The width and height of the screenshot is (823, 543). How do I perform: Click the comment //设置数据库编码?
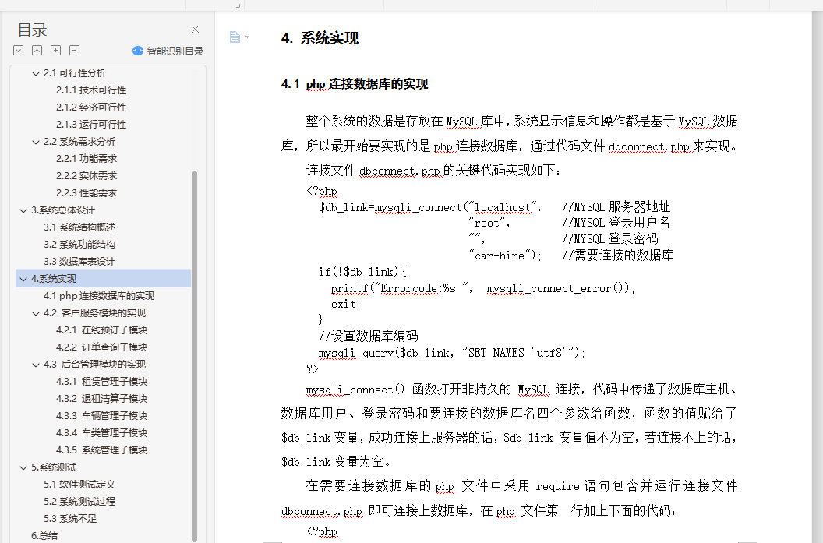pos(368,336)
